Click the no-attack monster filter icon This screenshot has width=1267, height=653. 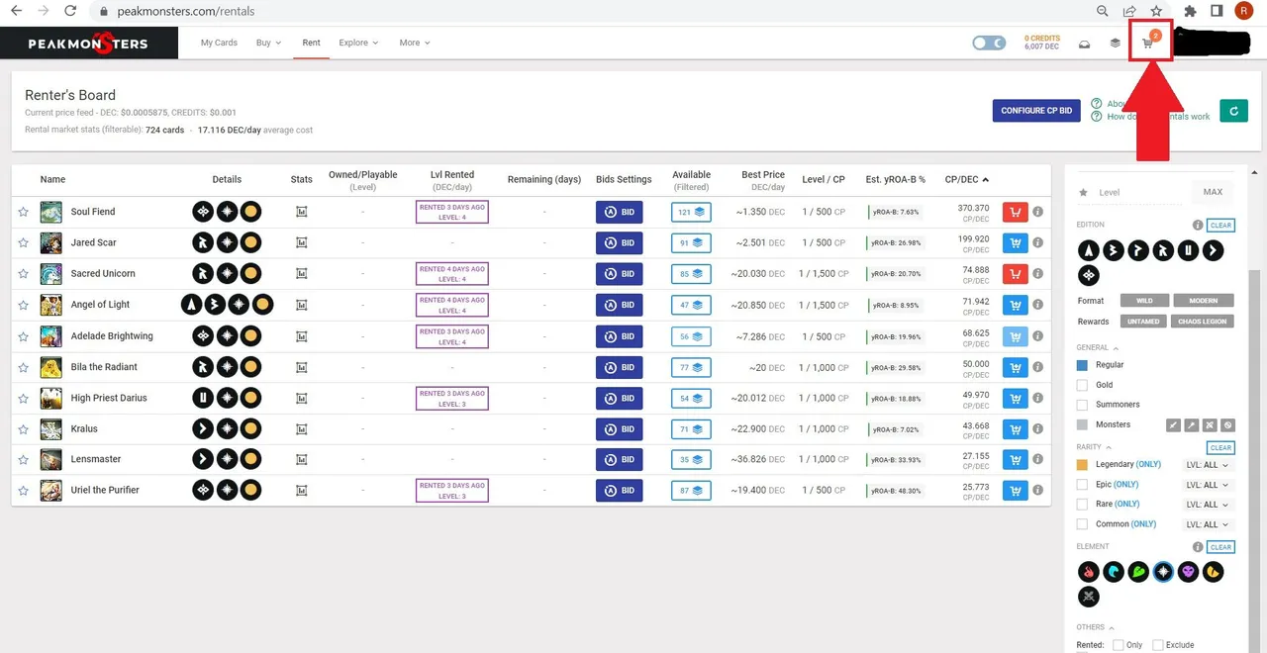coord(1227,424)
